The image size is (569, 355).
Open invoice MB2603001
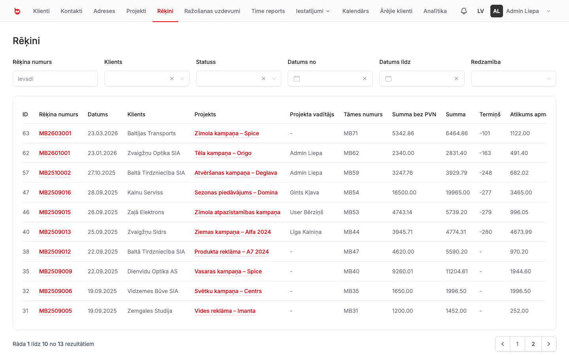click(x=55, y=133)
